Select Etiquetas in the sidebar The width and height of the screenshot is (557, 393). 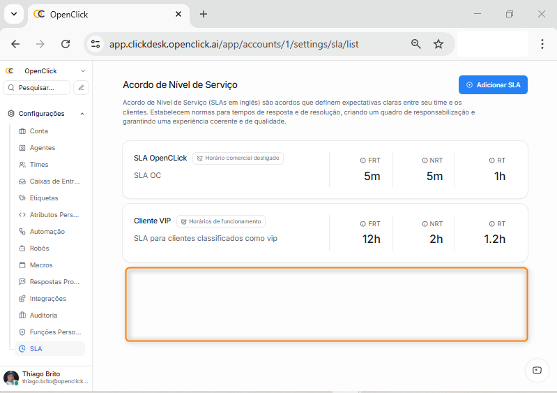[44, 198]
